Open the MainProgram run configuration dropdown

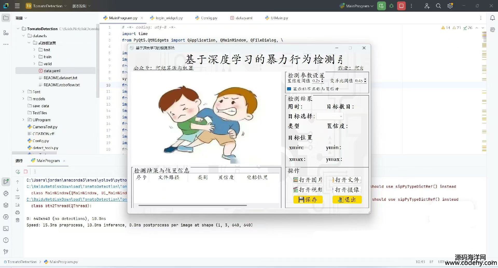[x=356, y=6]
